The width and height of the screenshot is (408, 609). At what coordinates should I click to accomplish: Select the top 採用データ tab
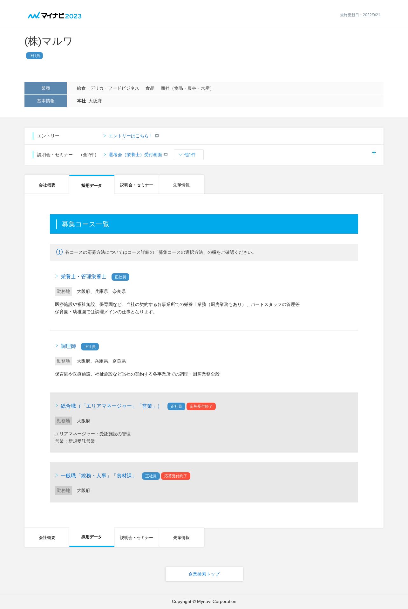tap(92, 185)
